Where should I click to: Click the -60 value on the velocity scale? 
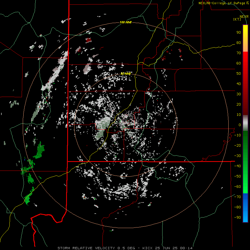(237, 187)
